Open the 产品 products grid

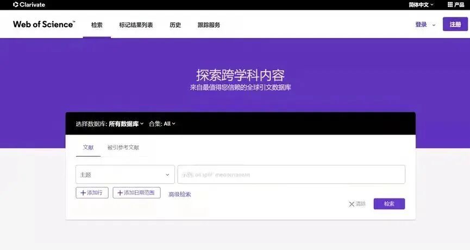click(x=456, y=4)
